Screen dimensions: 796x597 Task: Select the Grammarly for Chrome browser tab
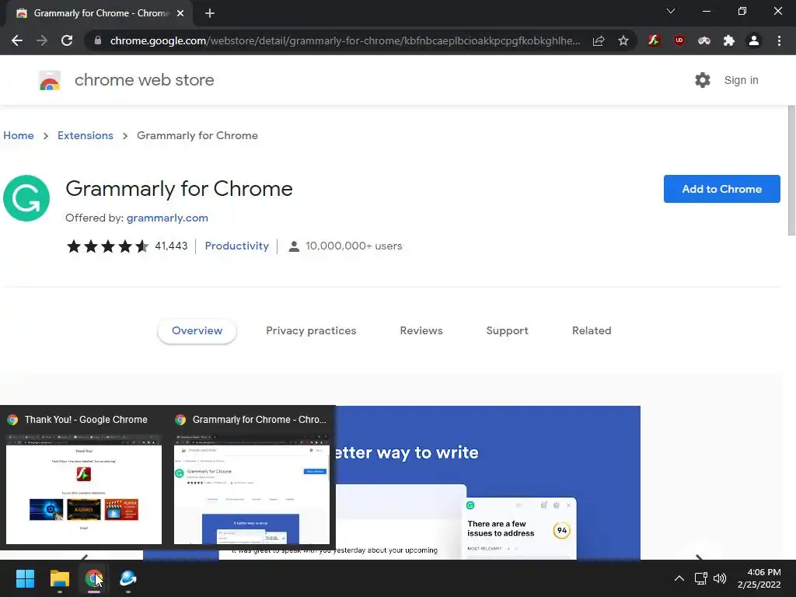point(100,13)
